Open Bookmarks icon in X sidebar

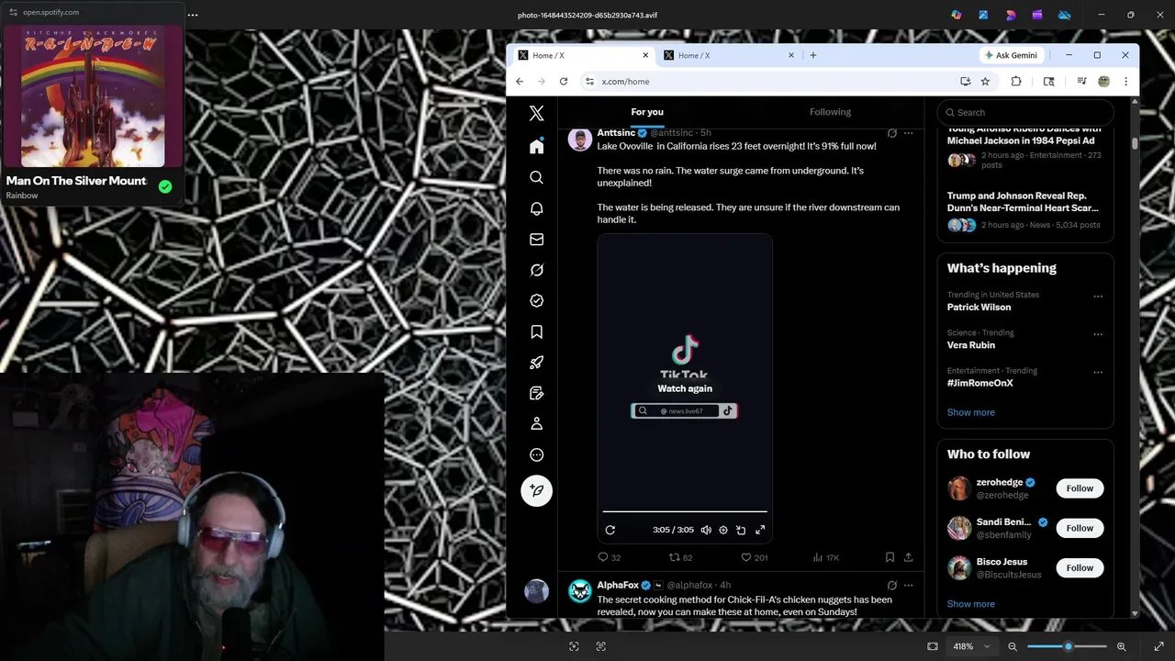[x=537, y=331]
